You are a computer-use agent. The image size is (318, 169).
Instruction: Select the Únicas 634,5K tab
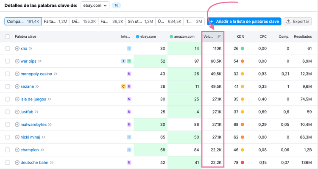170,21
